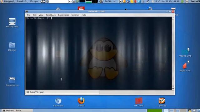Launch the Firefox desktop icon

(x=81, y=102)
